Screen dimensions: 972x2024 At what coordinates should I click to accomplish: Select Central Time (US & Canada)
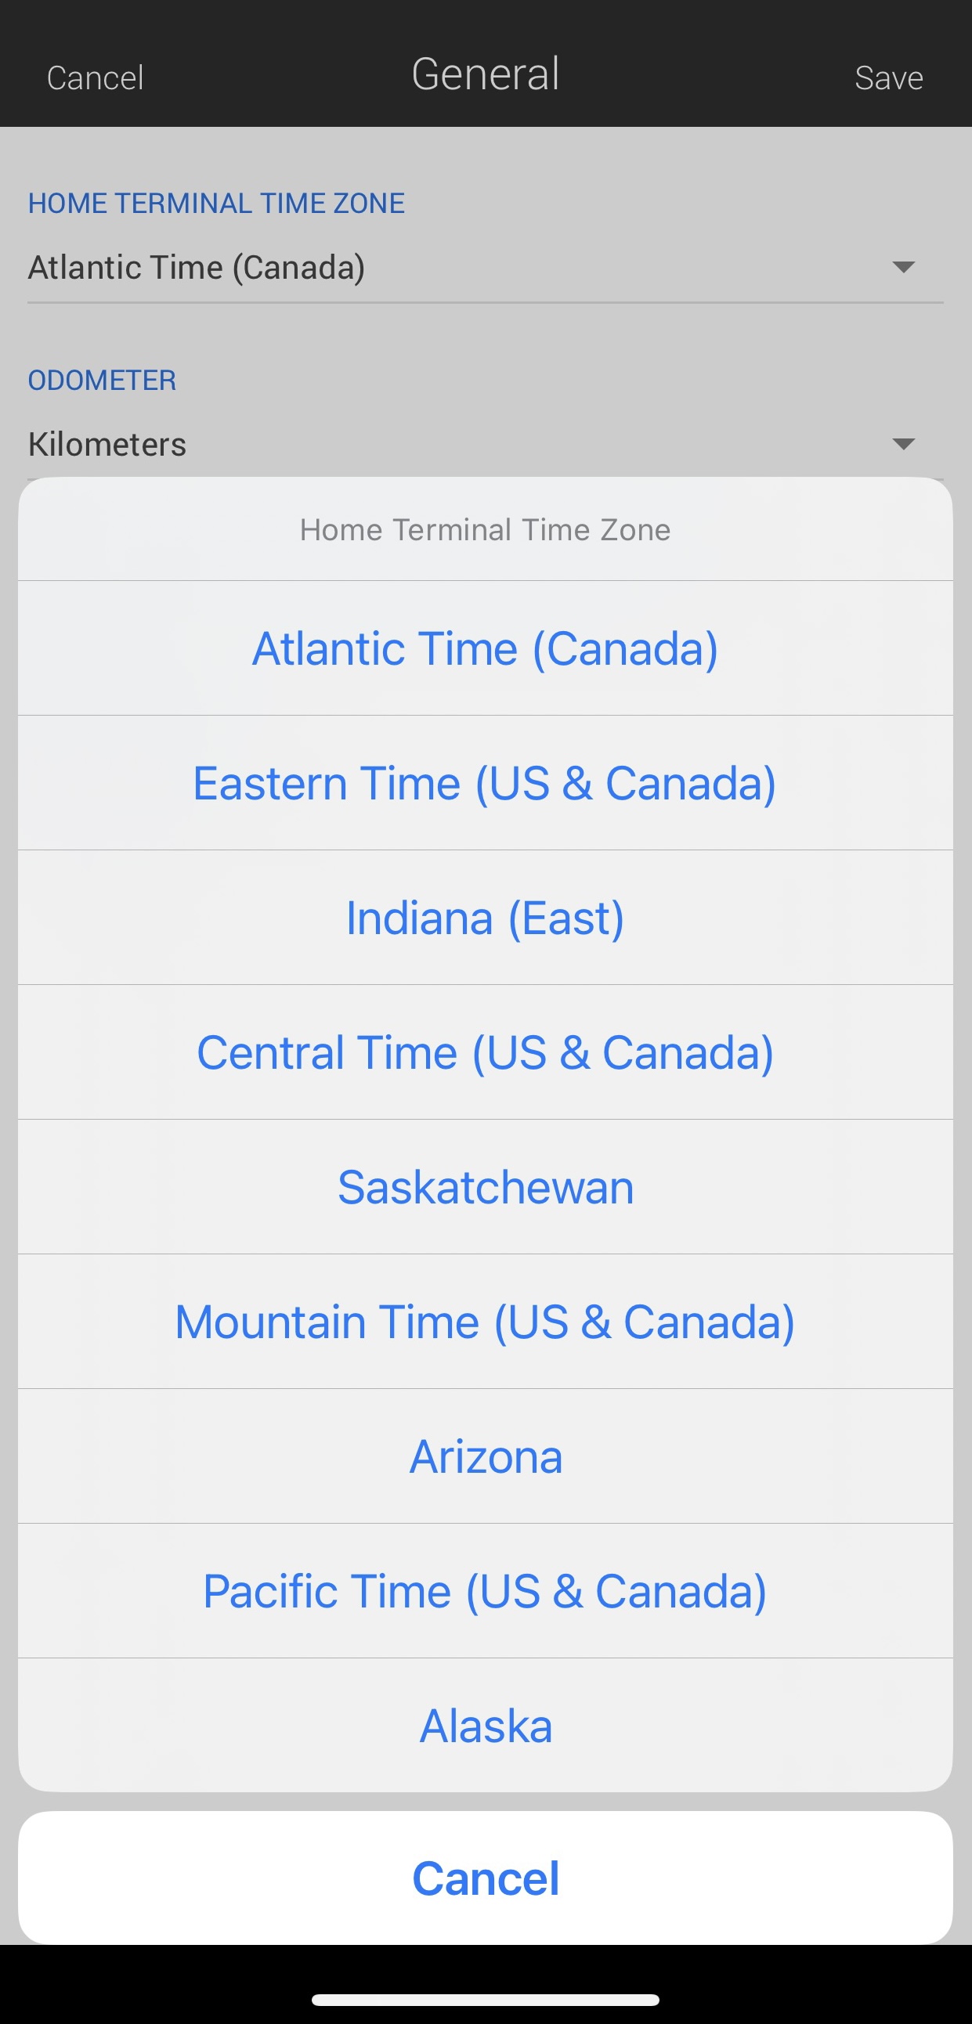click(x=486, y=1052)
